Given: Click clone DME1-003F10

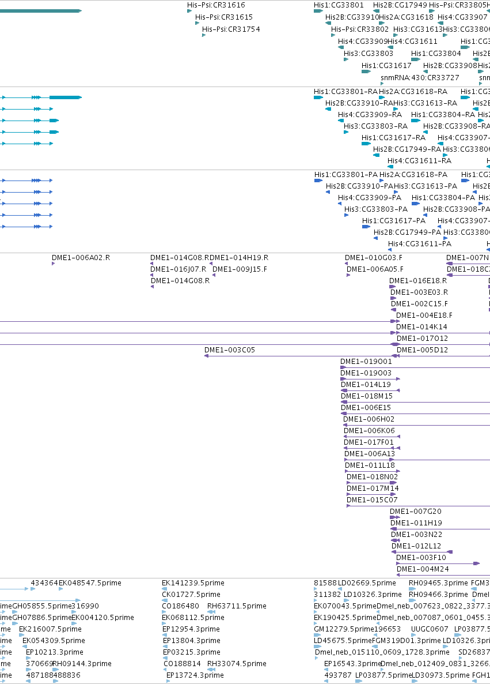Looking at the screenshot, I should (421, 558).
